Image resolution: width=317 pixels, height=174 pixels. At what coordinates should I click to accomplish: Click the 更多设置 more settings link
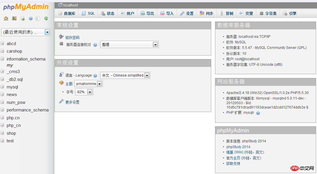click(x=72, y=102)
